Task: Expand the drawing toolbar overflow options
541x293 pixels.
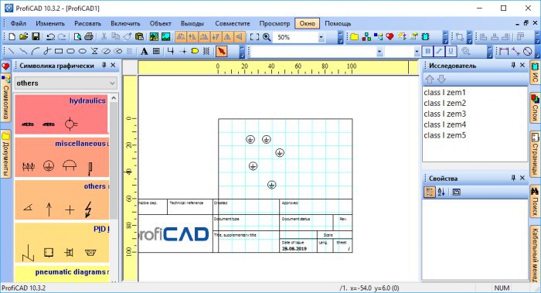Action: point(242,52)
